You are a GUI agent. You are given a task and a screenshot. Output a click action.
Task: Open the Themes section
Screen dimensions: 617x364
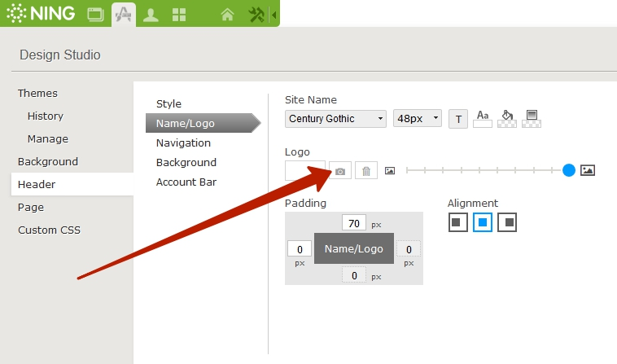(x=37, y=94)
